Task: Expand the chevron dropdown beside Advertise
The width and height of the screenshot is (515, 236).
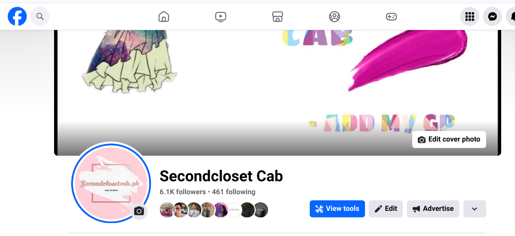Action: [x=474, y=209]
